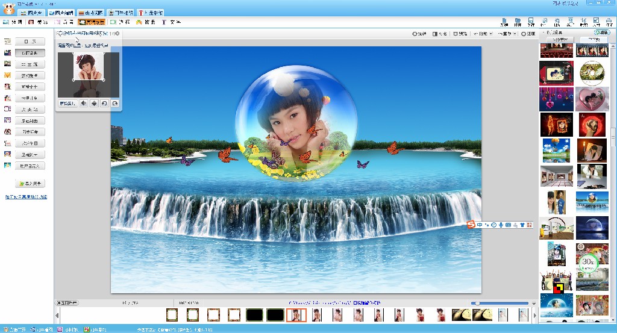
Task: Click the original image button under photo preview
Action: click(67, 104)
